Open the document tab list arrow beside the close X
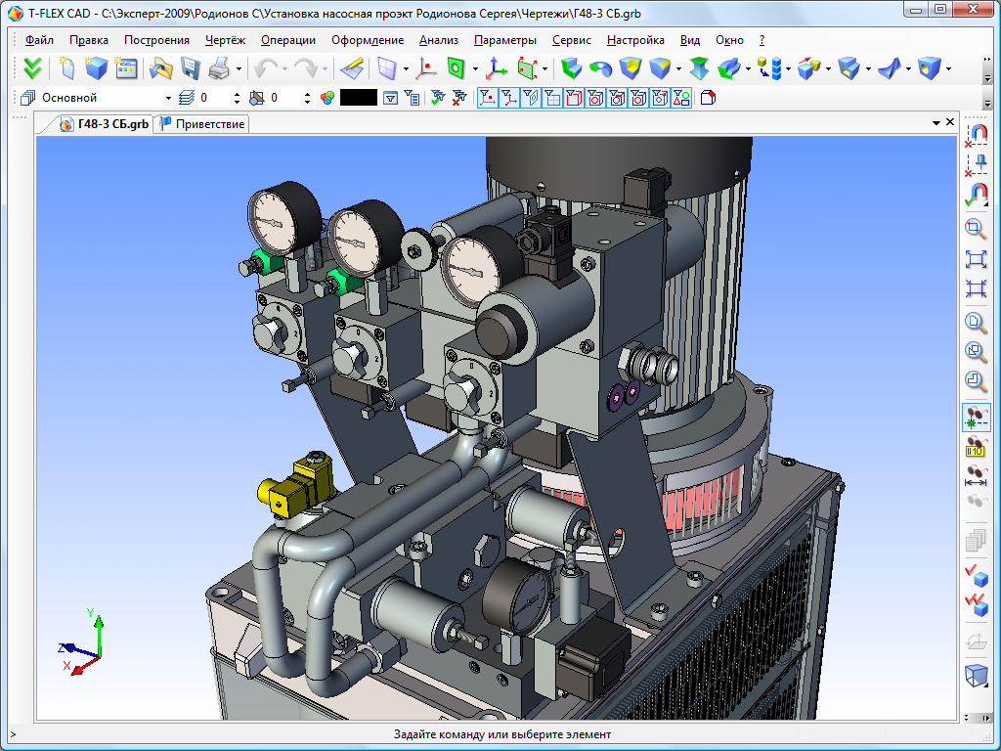The width and height of the screenshot is (1001, 751). [936, 122]
